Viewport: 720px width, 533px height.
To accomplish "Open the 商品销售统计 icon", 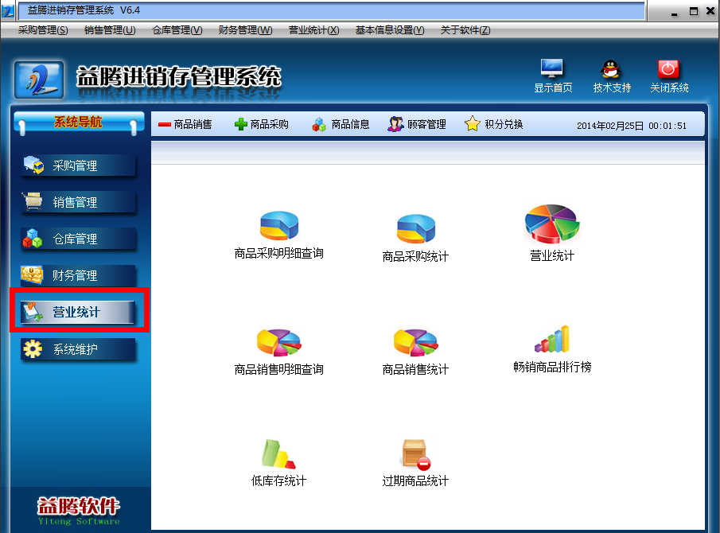I will 415,343.
